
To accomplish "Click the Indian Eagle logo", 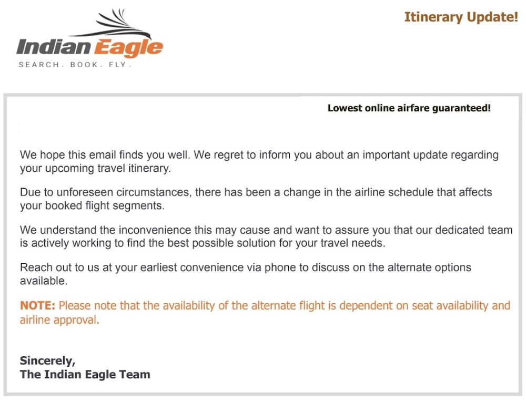I will 89,38.
